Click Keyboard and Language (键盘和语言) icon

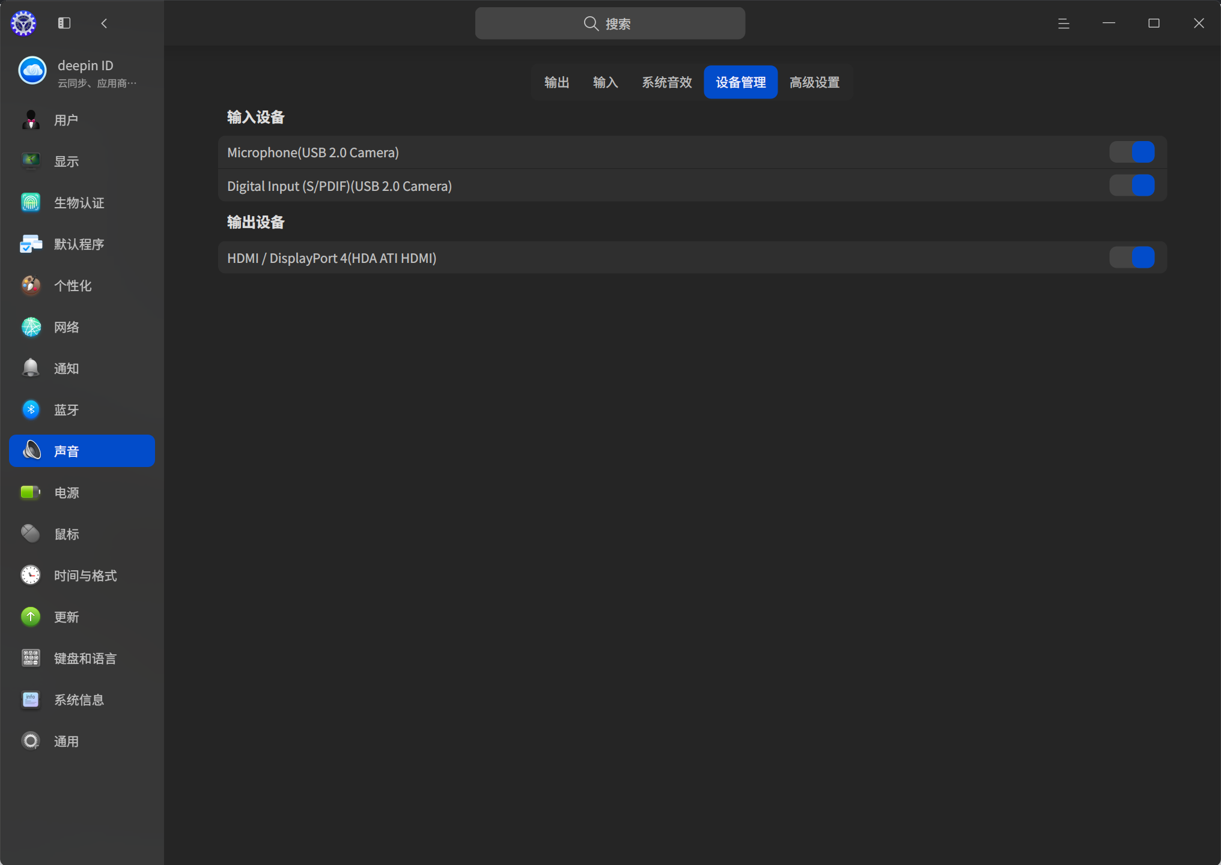[x=31, y=658]
